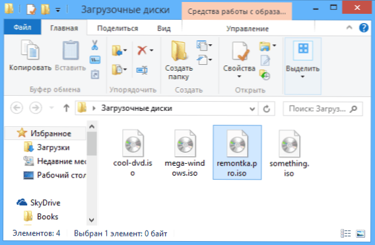Click navigation pane scrollbar down arrow
The width and height of the screenshot is (375, 245).
click(x=92, y=220)
